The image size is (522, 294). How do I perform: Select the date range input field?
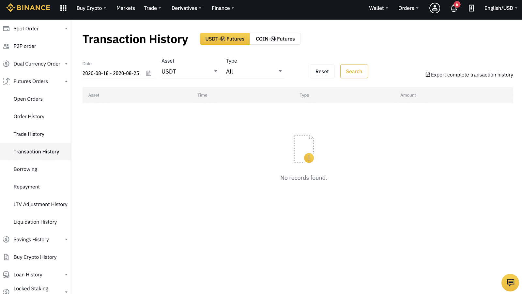119,73
